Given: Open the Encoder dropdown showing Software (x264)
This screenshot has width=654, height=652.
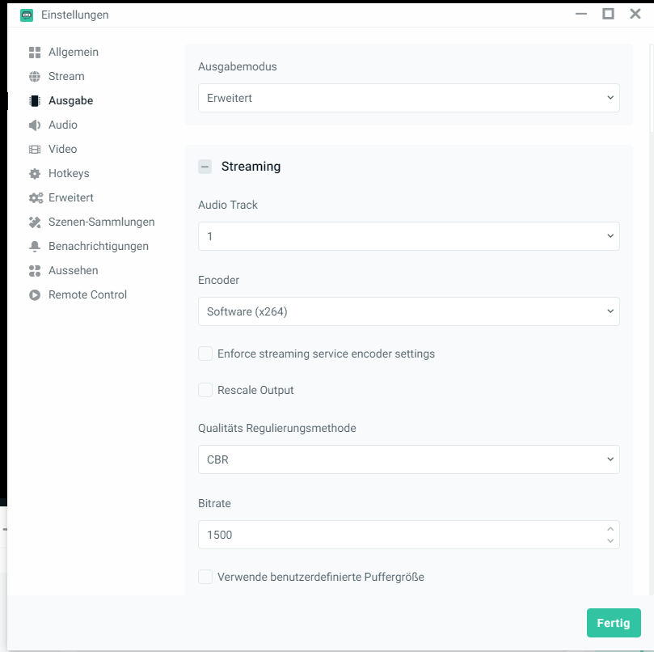Looking at the screenshot, I should tap(408, 311).
